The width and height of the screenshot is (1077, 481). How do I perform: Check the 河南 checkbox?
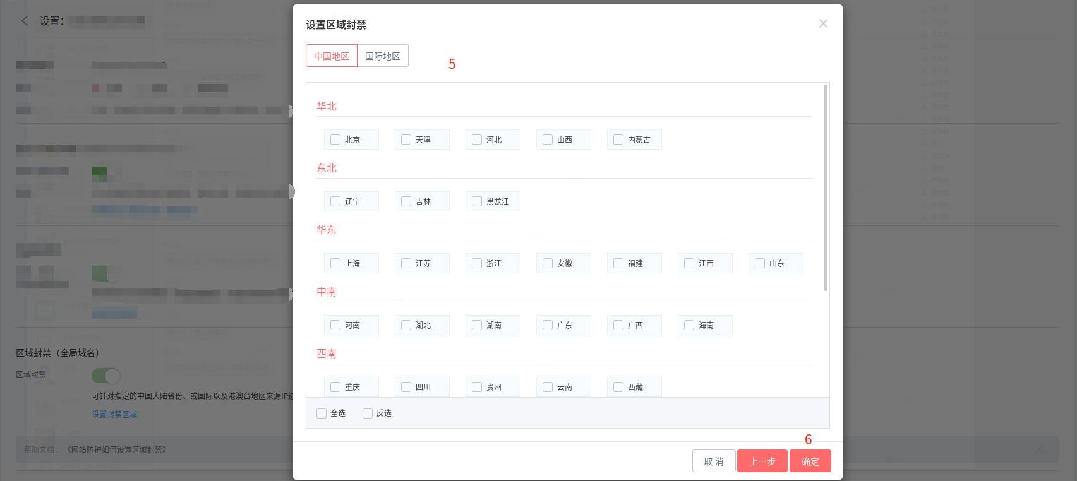(x=335, y=325)
